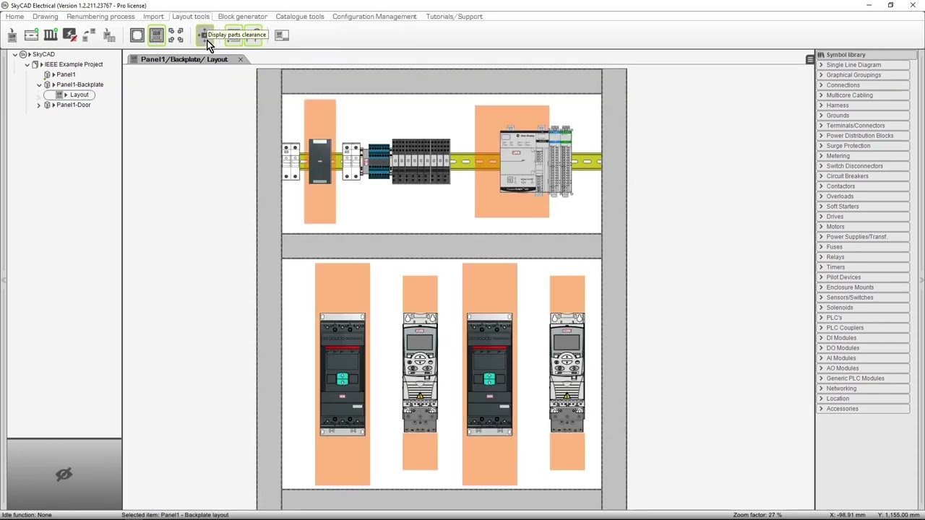Open Configuration Management menu
925x520 pixels.
click(x=374, y=16)
